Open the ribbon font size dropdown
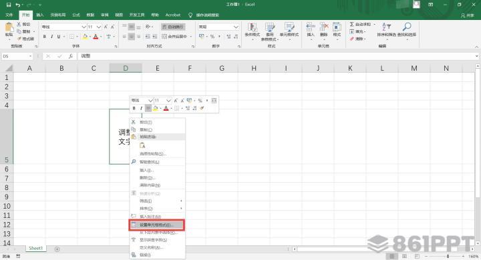481x260 pixels. [x=98, y=27]
